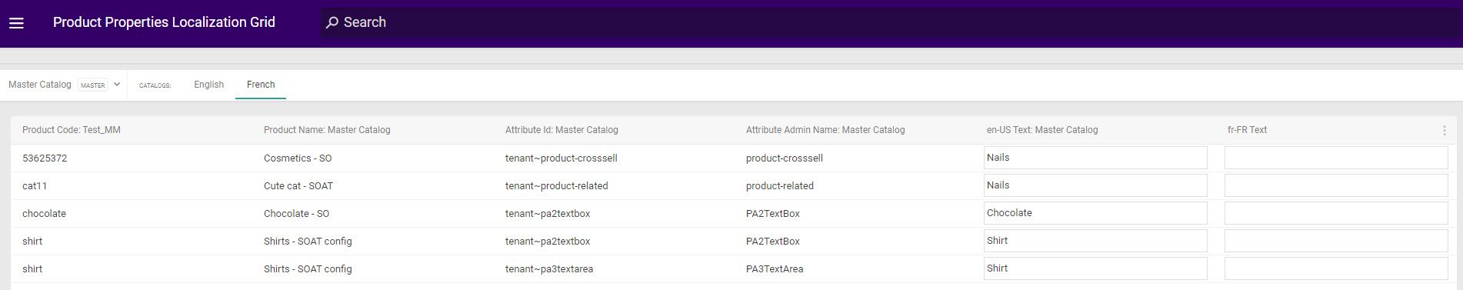Image resolution: width=1463 pixels, height=290 pixels.
Task: Click fr-FR field for shirt PA2TextBox row
Action: click(x=1336, y=241)
